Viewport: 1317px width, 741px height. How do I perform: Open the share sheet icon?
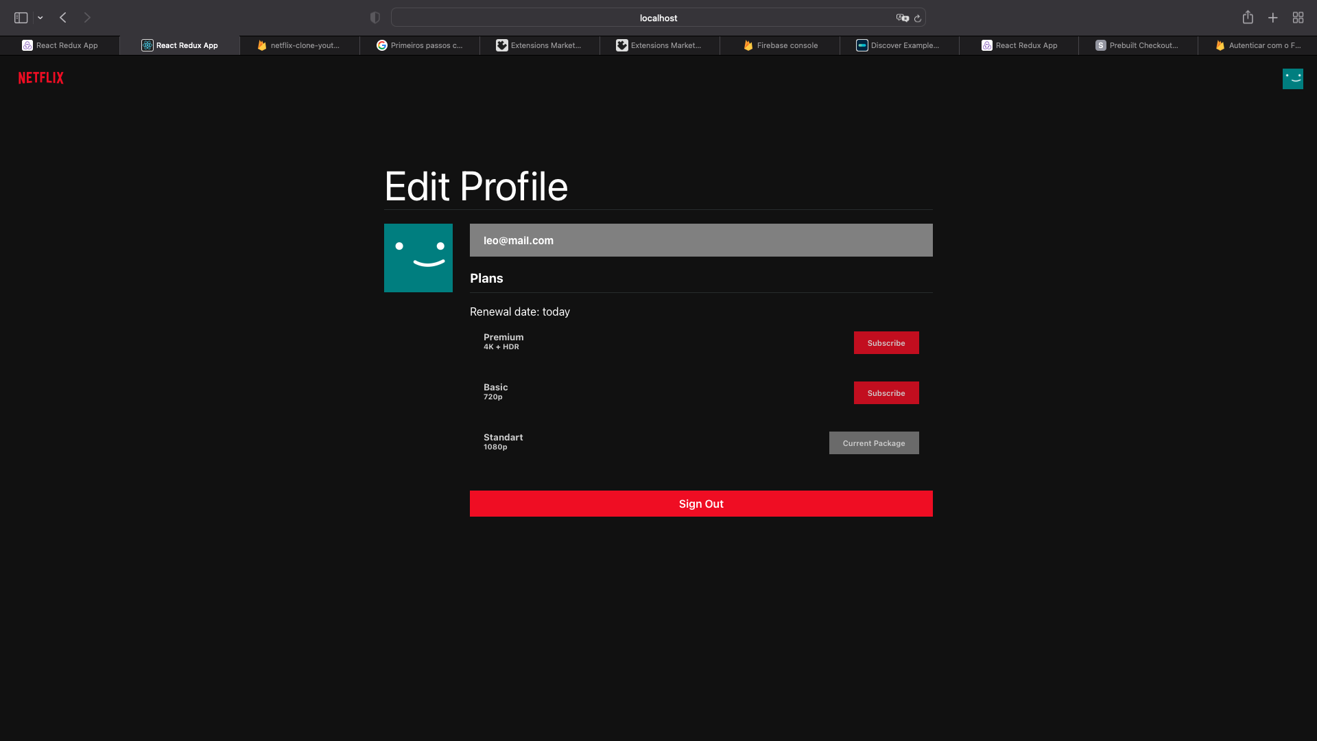[1248, 17]
